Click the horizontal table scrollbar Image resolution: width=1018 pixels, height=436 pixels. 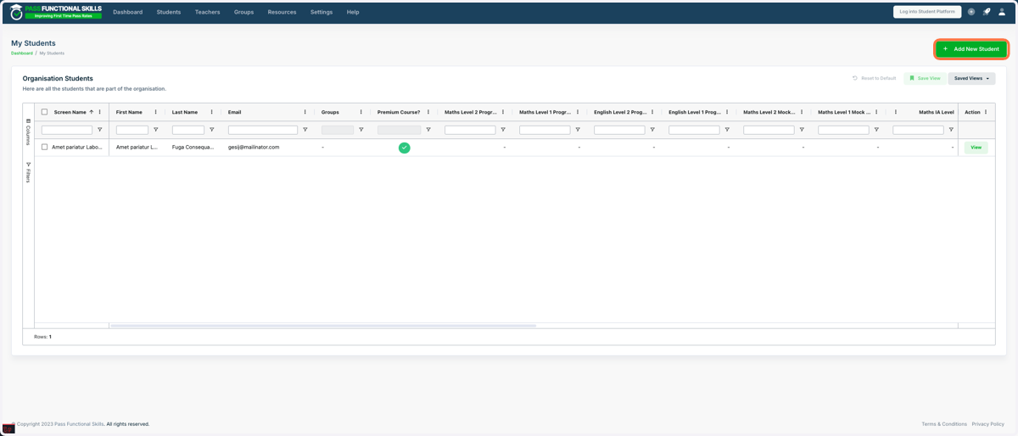tap(323, 326)
